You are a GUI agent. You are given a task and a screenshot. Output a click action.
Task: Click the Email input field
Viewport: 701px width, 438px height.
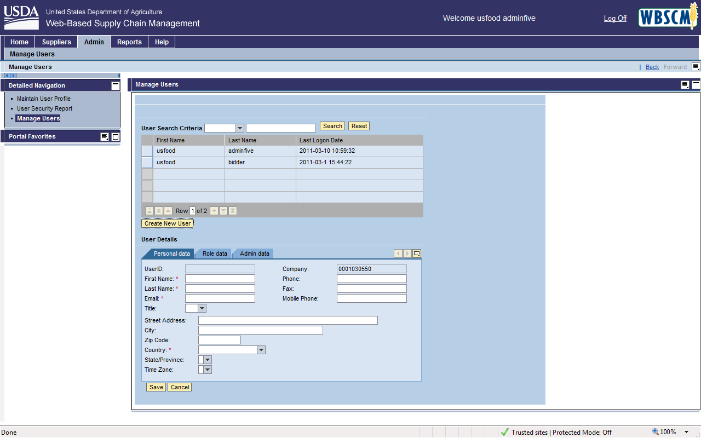point(220,298)
